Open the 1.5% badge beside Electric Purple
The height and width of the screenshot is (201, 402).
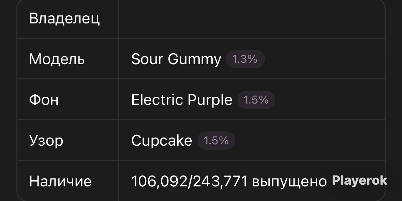[x=256, y=99]
